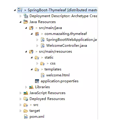Select the Deployed Resources label

[x=47, y=99]
